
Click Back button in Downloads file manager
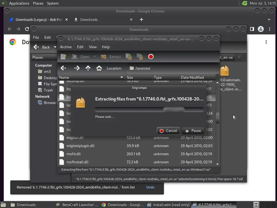(42, 47)
